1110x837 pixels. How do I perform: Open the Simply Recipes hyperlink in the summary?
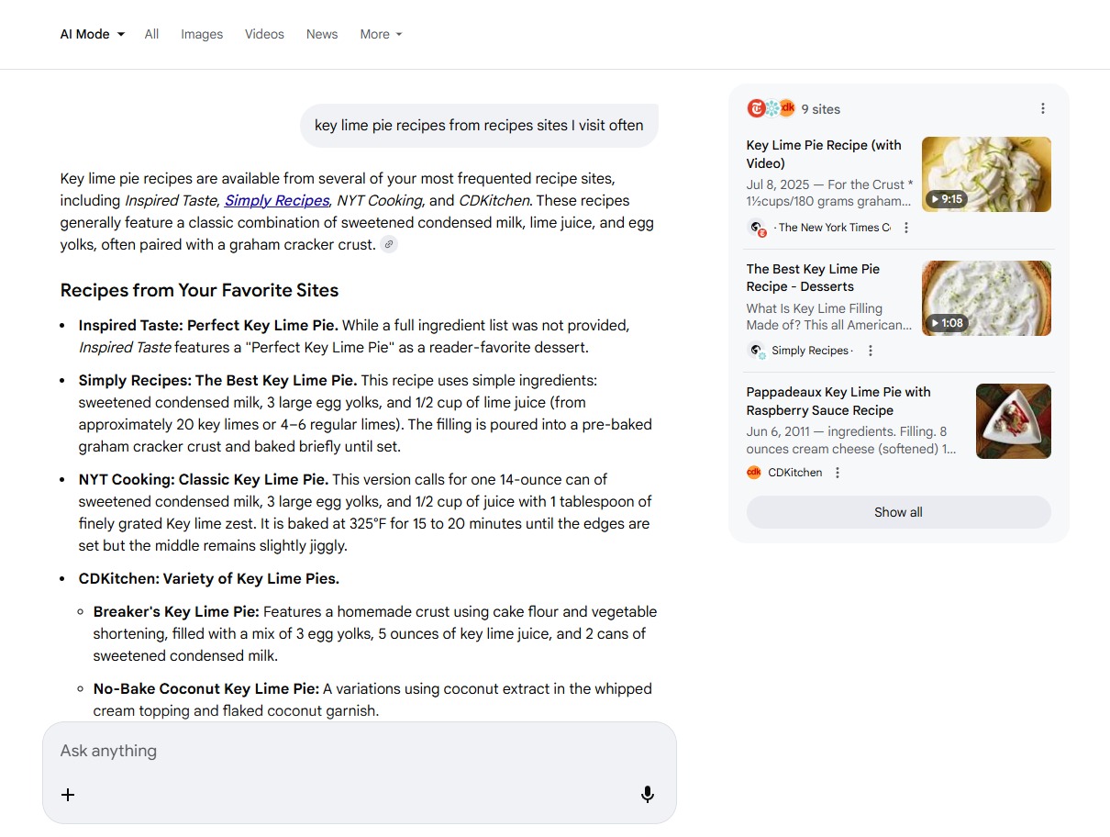tap(276, 200)
